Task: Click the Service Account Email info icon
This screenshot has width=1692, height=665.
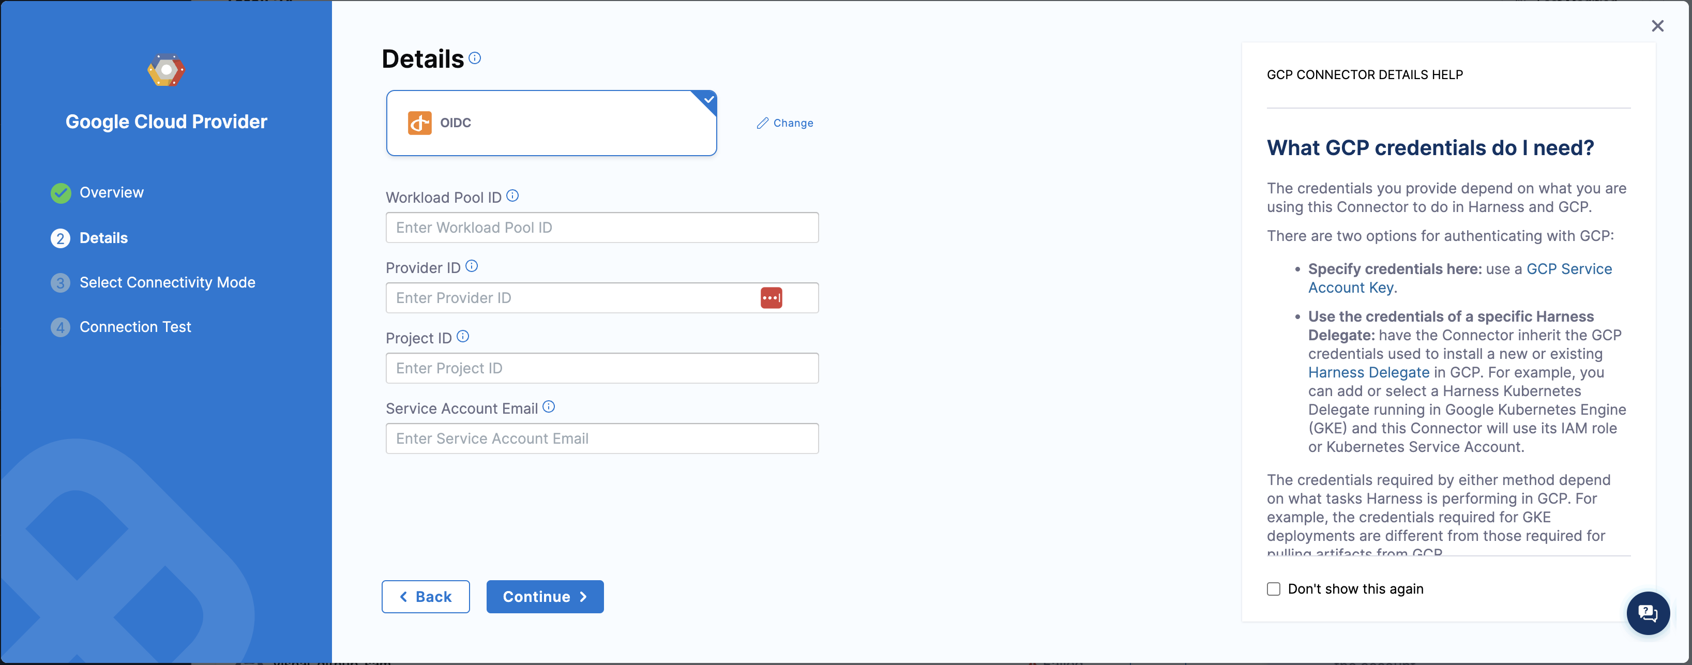Action: point(549,407)
